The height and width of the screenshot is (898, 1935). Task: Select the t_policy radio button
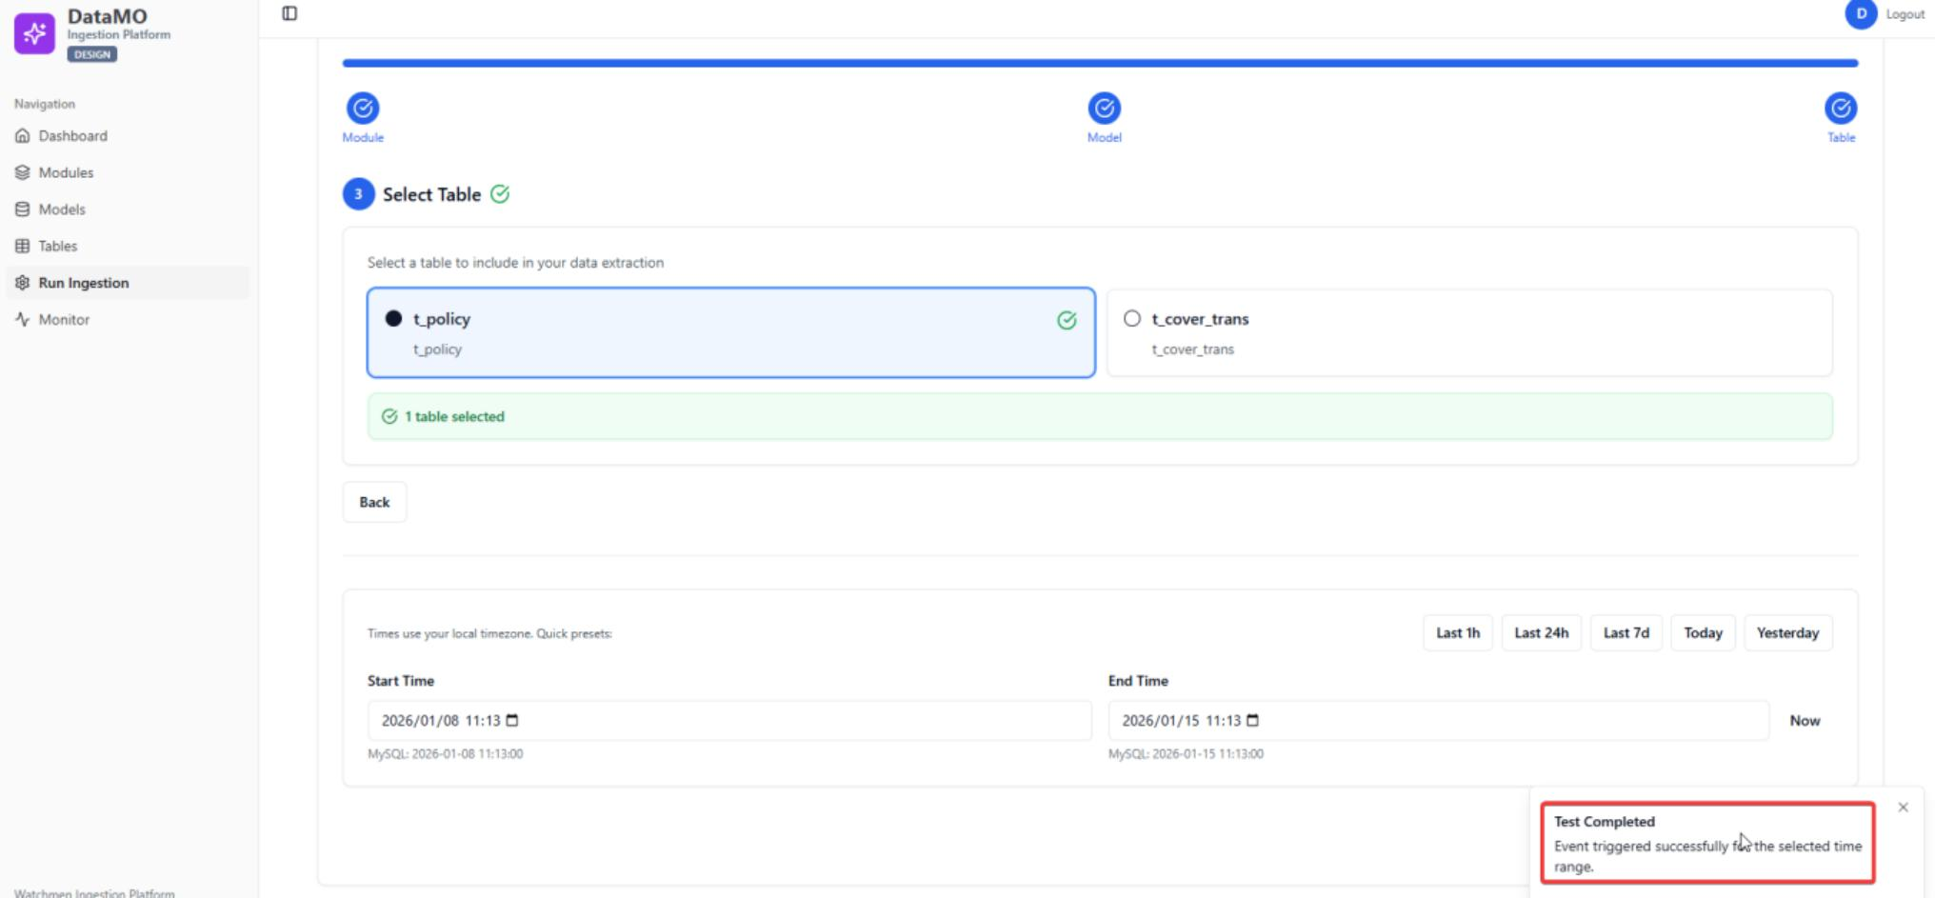(x=393, y=318)
